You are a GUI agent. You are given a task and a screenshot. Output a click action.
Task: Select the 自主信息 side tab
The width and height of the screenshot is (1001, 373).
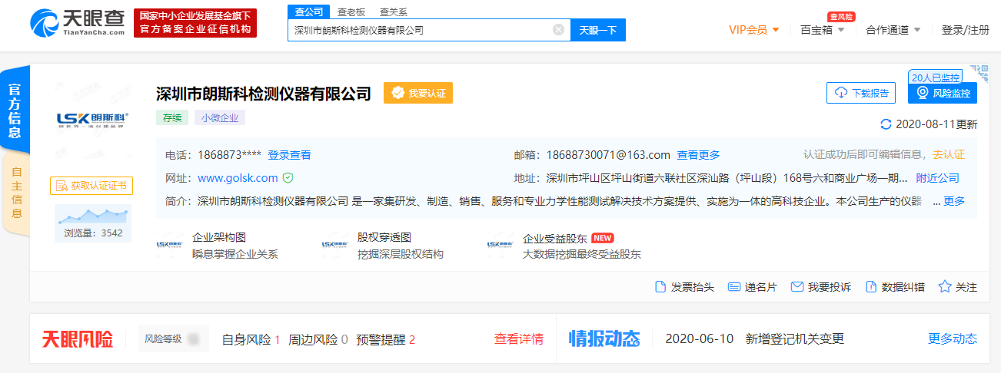pos(15,192)
